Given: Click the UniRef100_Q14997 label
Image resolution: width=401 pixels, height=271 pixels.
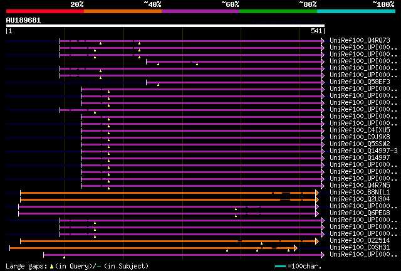Looking at the screenshot, I should coord(360,158).
